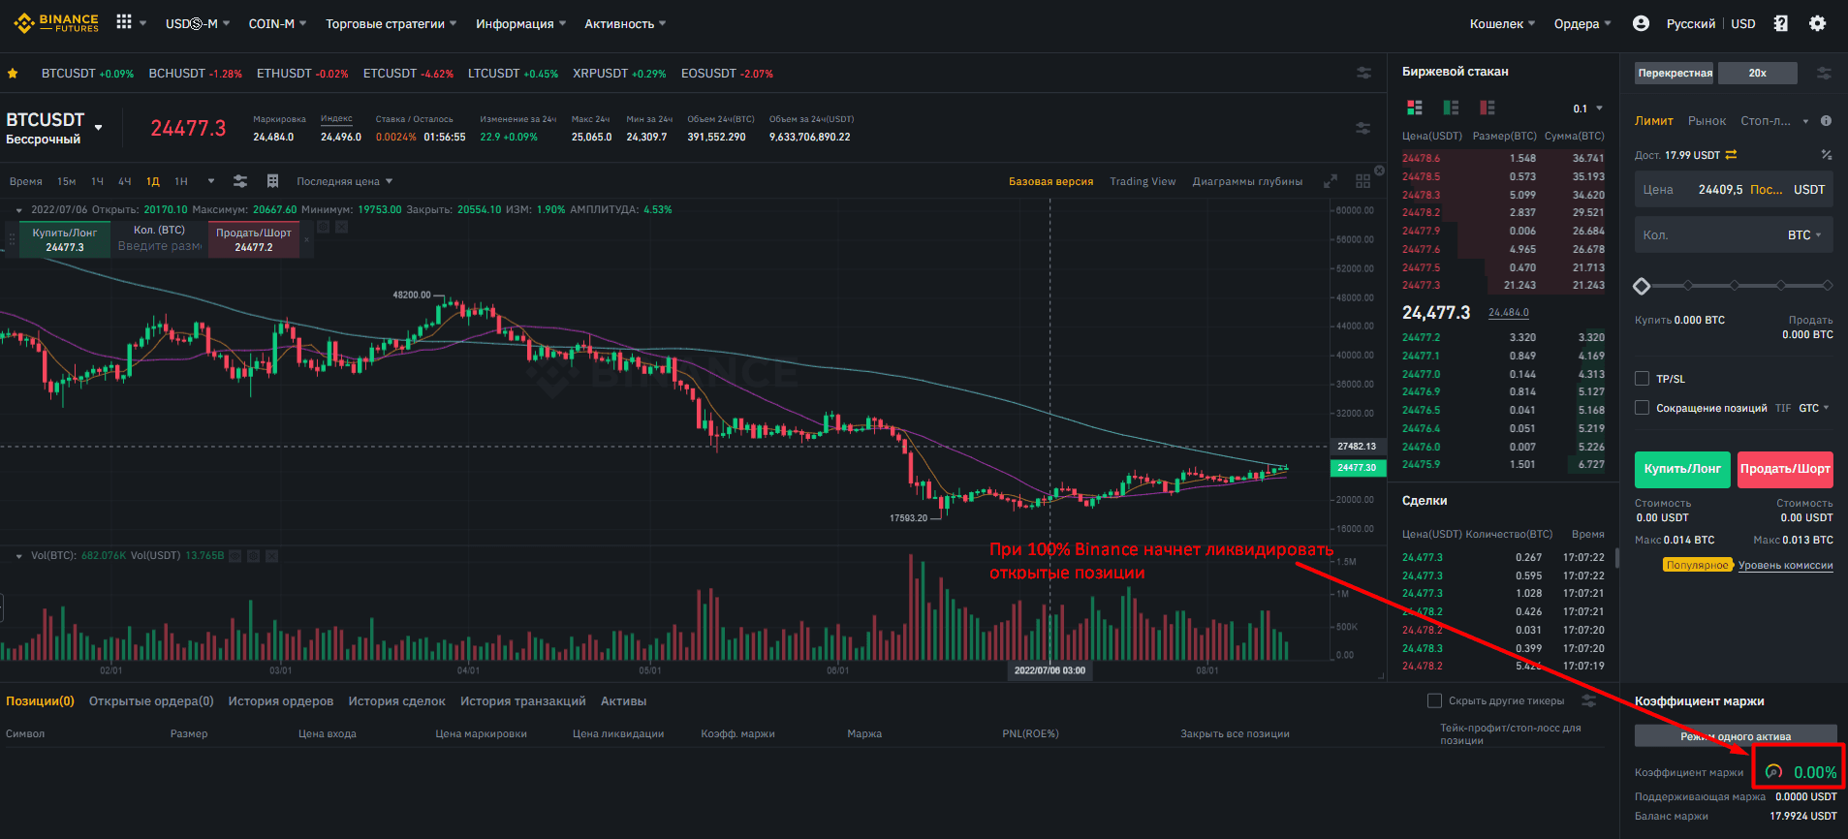Check 'Скрыть другие тикеры' checkbox
Viewport: 1848px width, 839px height.
[1434, 700]
